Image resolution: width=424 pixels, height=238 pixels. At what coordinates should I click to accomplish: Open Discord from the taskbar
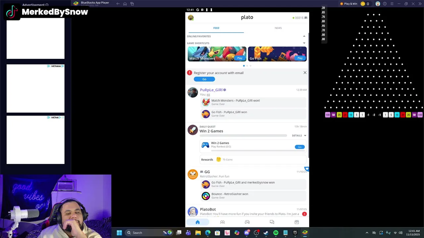(247, 233)
